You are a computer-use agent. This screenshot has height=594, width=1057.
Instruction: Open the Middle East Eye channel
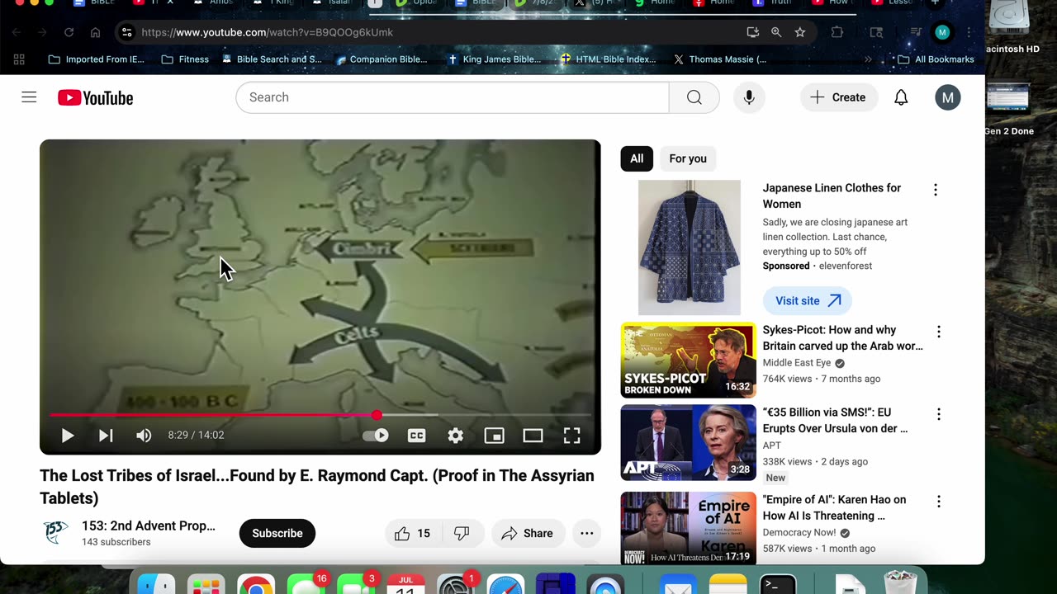click(798, 363)
